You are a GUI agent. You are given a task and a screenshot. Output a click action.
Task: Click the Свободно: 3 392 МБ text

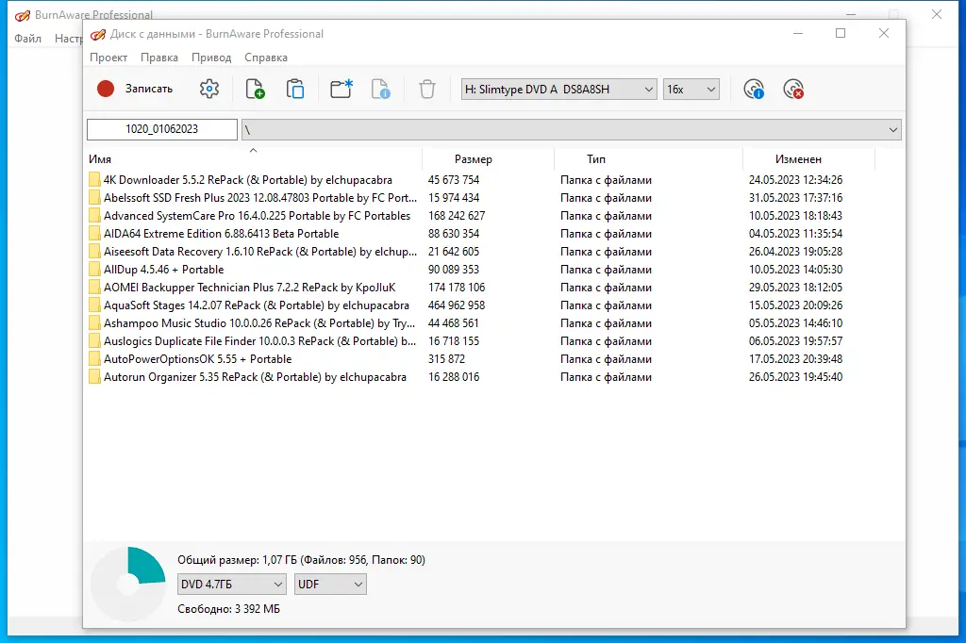point(228,608)
